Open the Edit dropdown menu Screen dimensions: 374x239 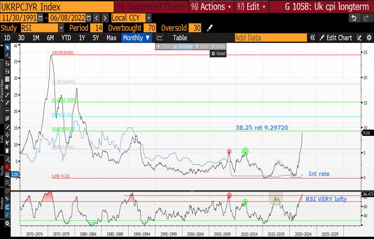pos(251,6)
